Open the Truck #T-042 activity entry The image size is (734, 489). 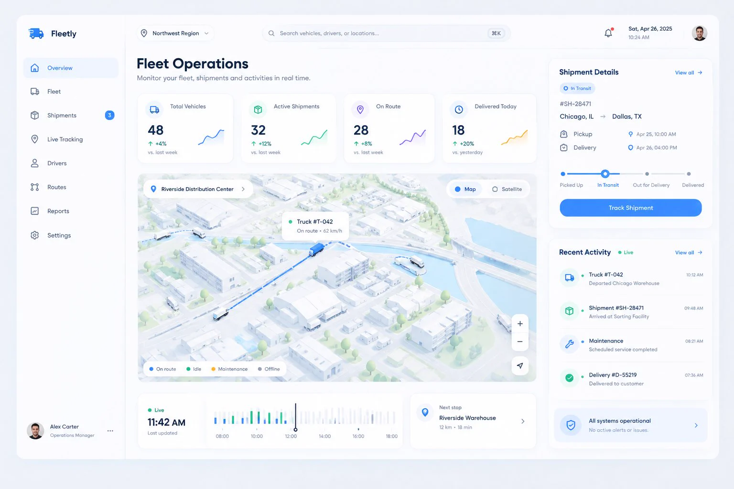point(631,278)
